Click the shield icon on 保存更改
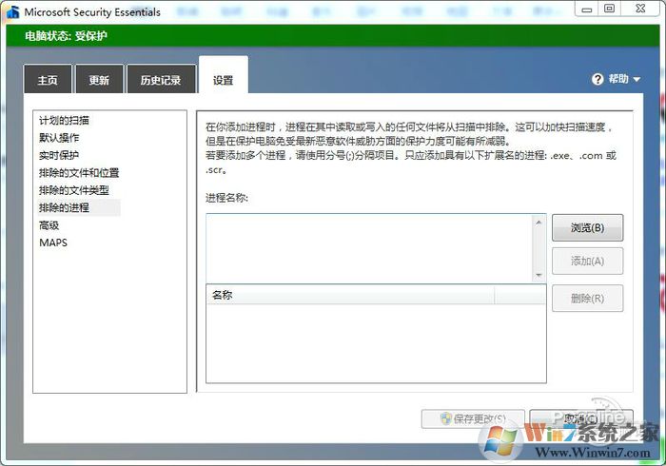Image resolution: width=666 pixels, height=466 pixels. click(445, 418)
